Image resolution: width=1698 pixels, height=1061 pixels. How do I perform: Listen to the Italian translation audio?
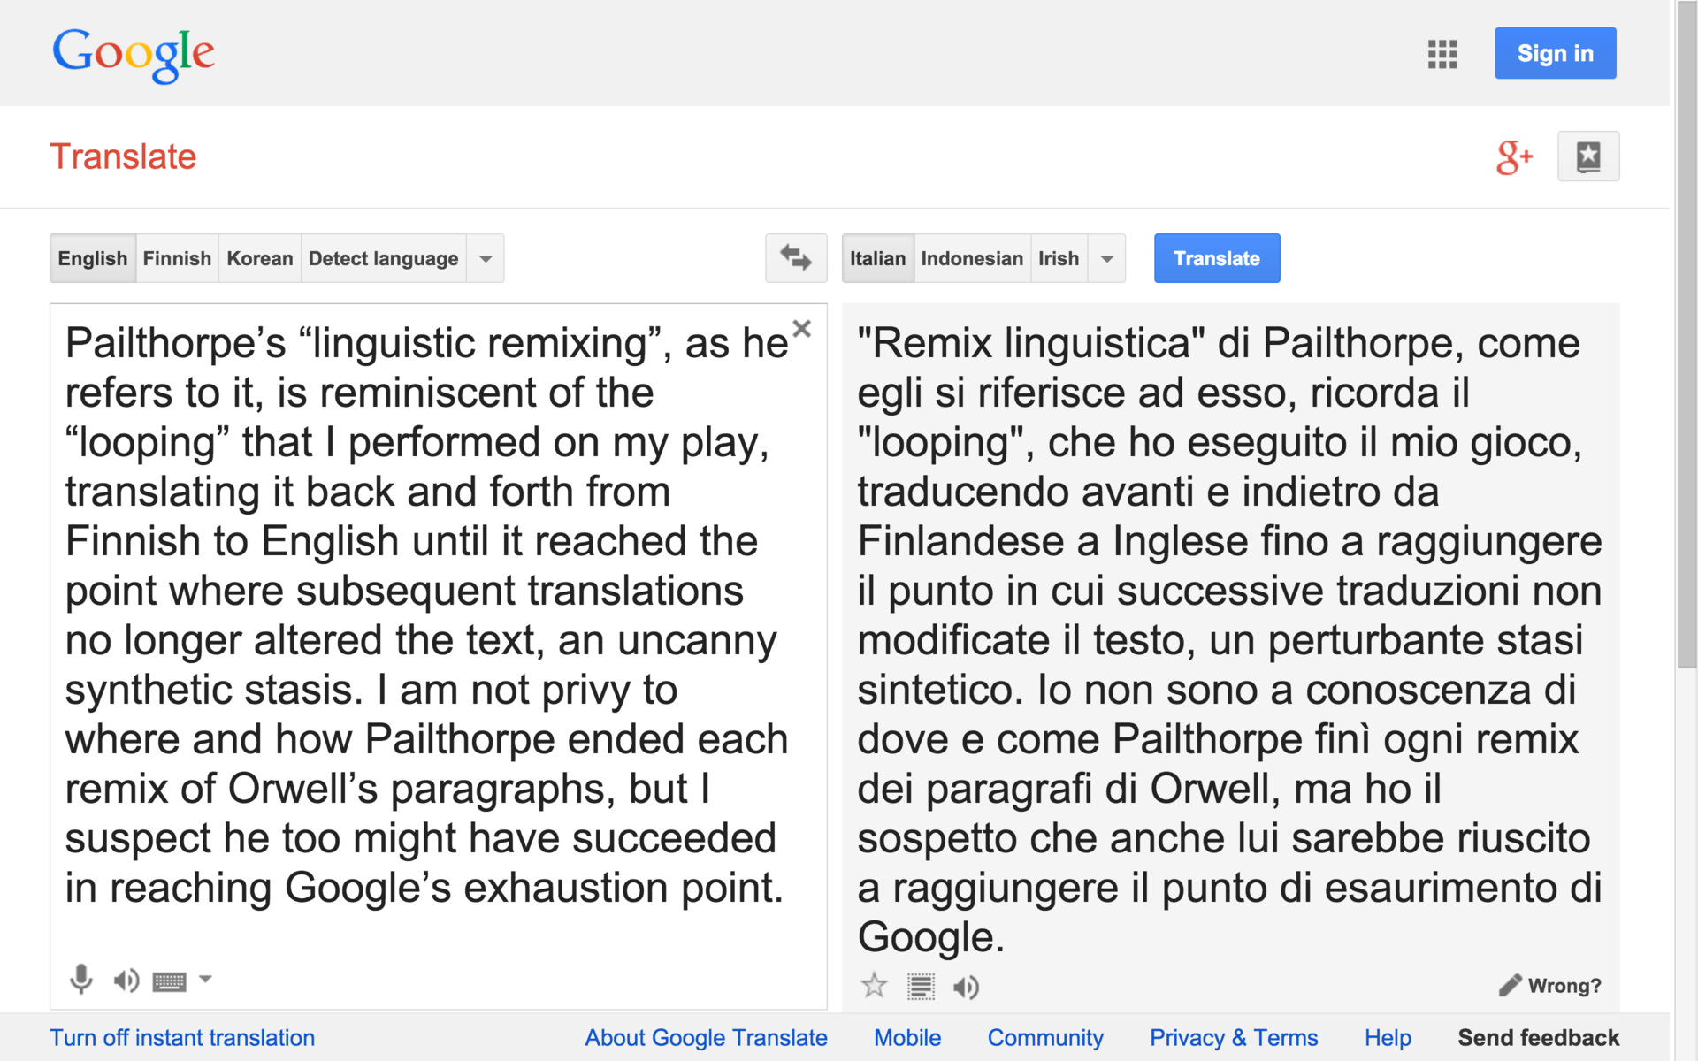[966, 987]
